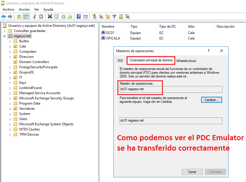246x182 pixels.
Task: Toggle Show/Hide Console Tree toolbar icon
Action: [26, 16]
